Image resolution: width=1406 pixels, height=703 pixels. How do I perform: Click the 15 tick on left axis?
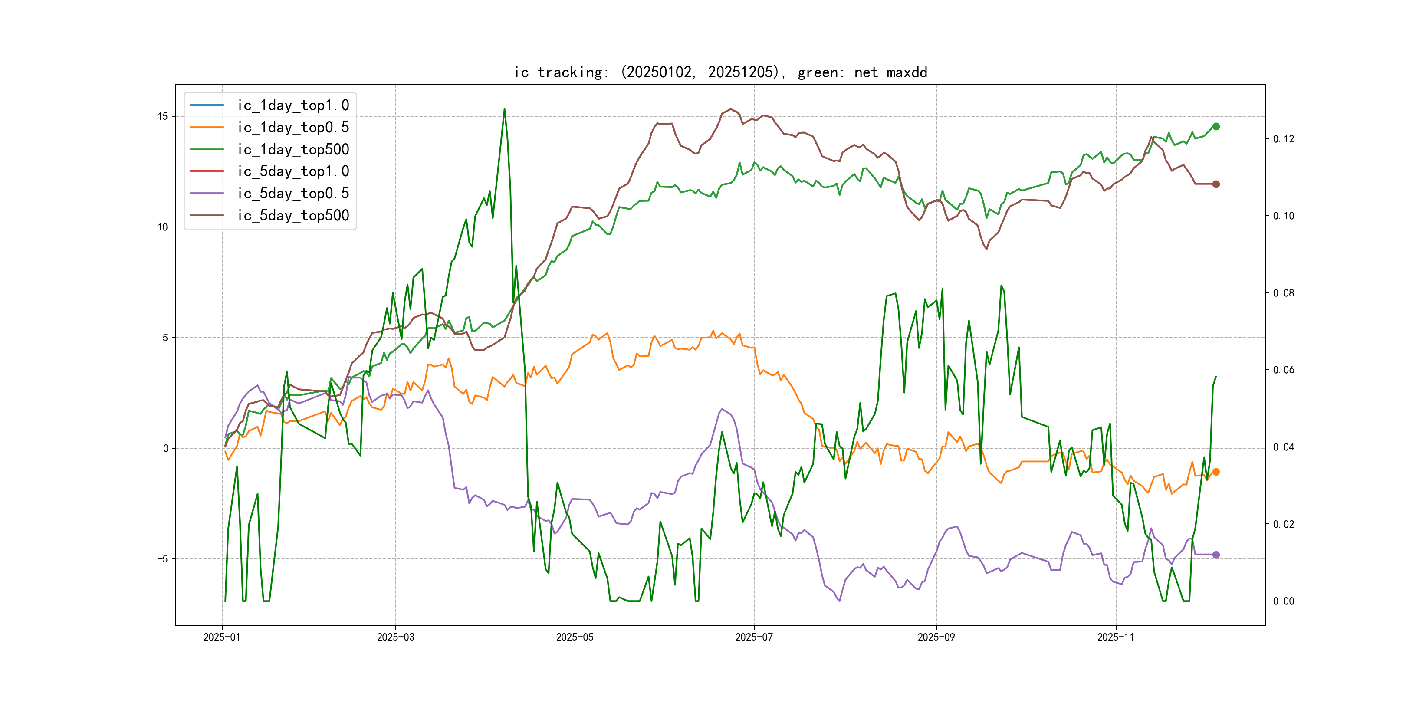(163, 116)
